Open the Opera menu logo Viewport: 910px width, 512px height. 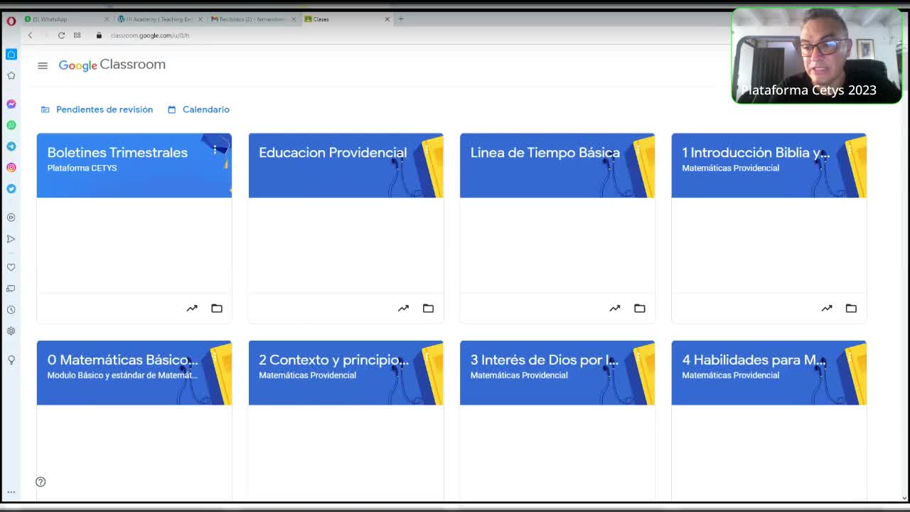click(x=11, y=21)
